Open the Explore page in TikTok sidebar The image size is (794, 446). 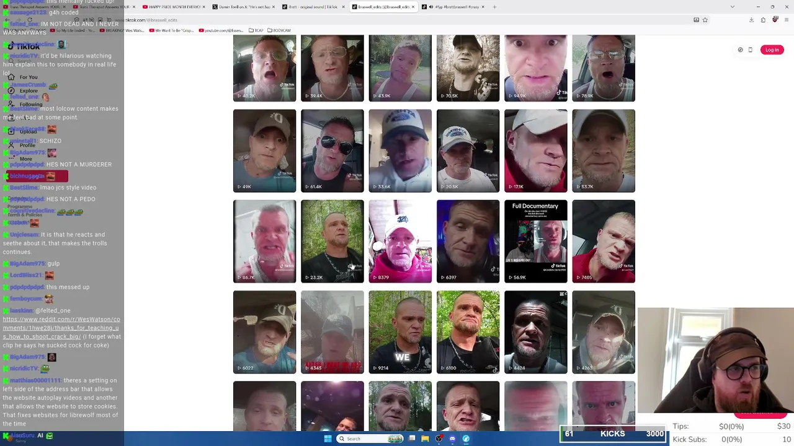pyautogui.click(x=23, y=91)
